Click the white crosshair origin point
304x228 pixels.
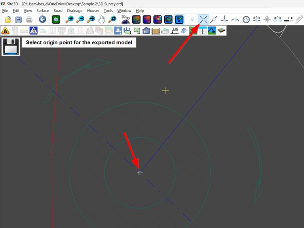point(140,173)
